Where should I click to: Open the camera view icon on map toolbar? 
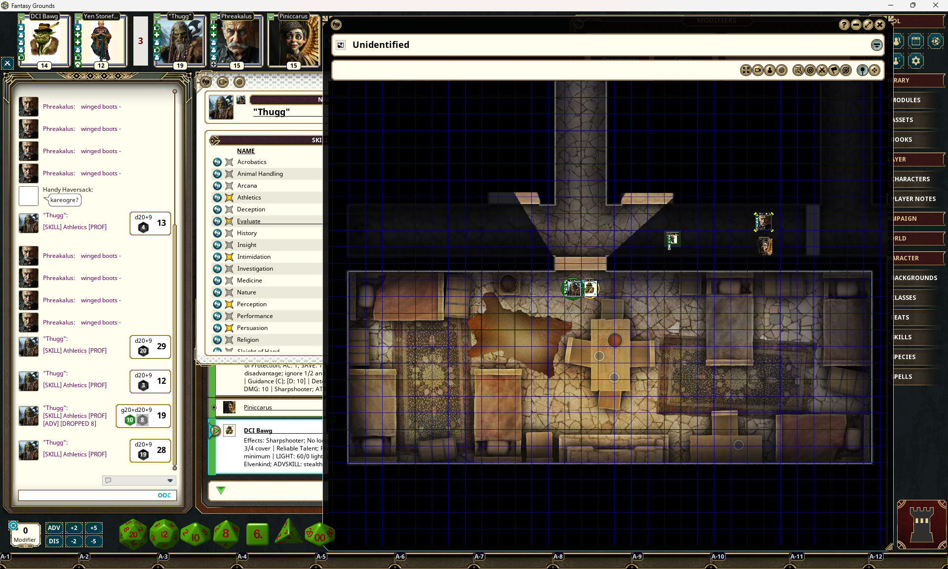pos(758,70)
